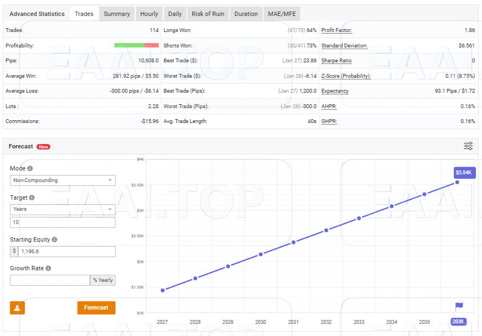The width and height of the screenshot is (482, 336).
Task: Open the Mode dropdown showing Non-Compounding
Action: tap(62, 180)
